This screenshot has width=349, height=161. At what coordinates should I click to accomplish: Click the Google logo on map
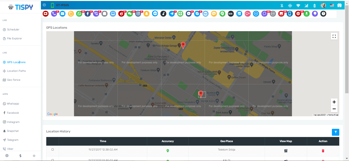pyautogui.click(x=52, y=114)
